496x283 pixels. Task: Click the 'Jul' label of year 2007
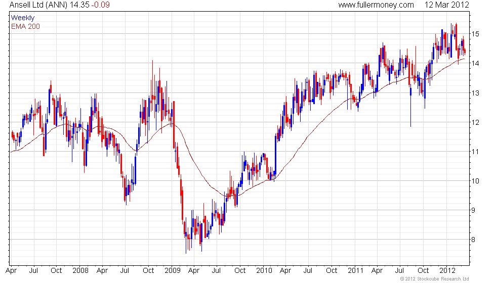point(33,271)
